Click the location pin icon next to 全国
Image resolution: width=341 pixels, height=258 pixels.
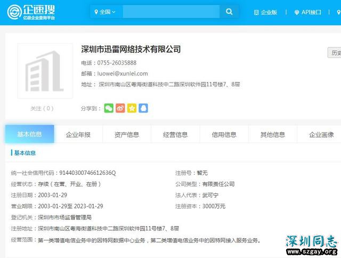(96, 12)
